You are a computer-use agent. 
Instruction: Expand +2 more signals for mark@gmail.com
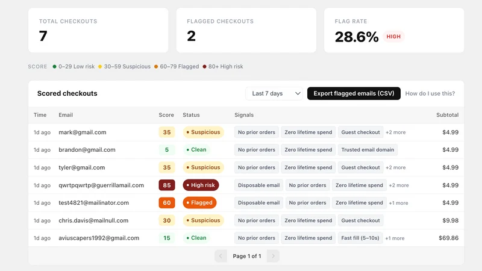point(396,132)
